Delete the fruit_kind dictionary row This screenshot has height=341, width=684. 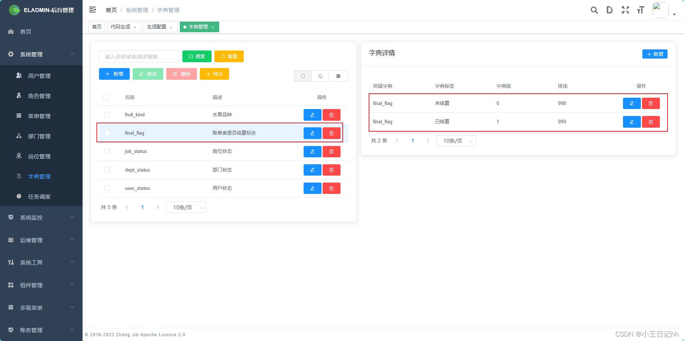pyautogui.click(x=331, y=115)
